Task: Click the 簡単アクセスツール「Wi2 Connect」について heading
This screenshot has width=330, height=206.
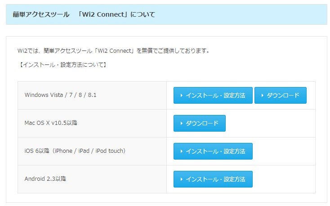Action: (84, 14)
